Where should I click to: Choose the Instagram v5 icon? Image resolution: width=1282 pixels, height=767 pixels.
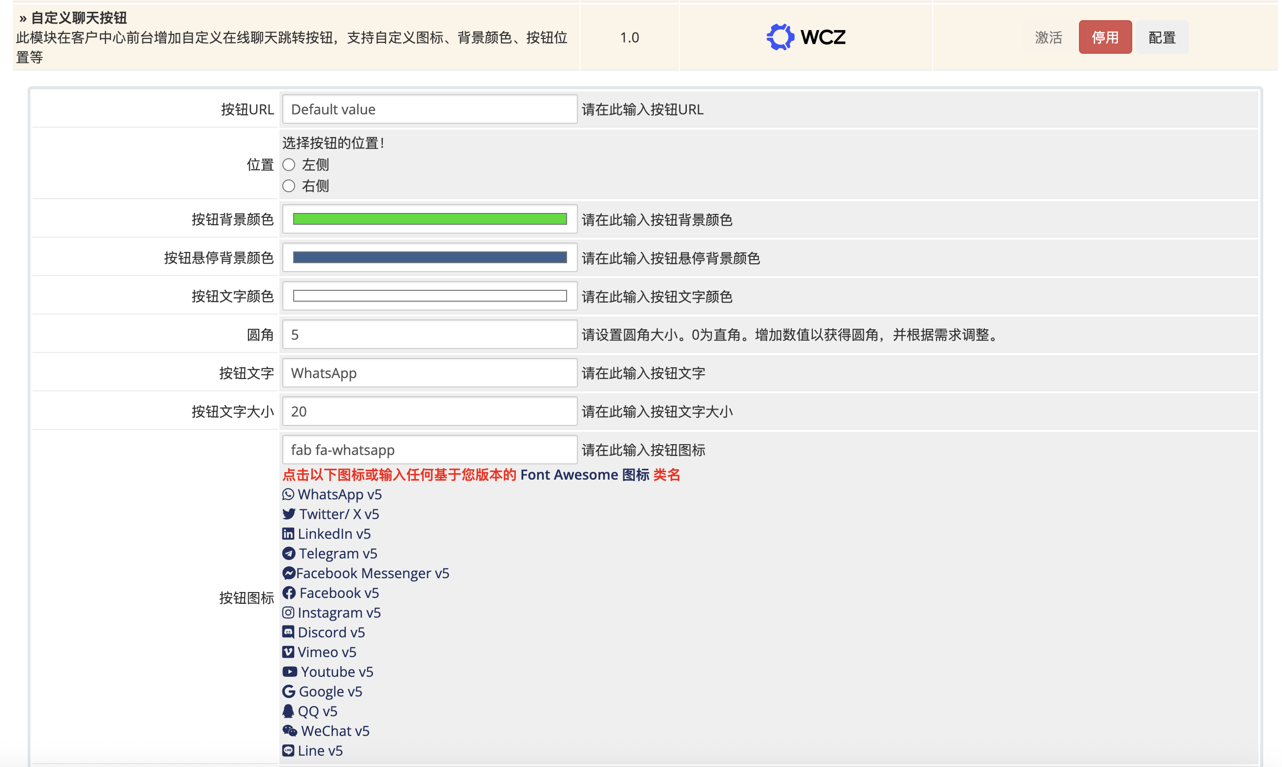coord(288,613)
